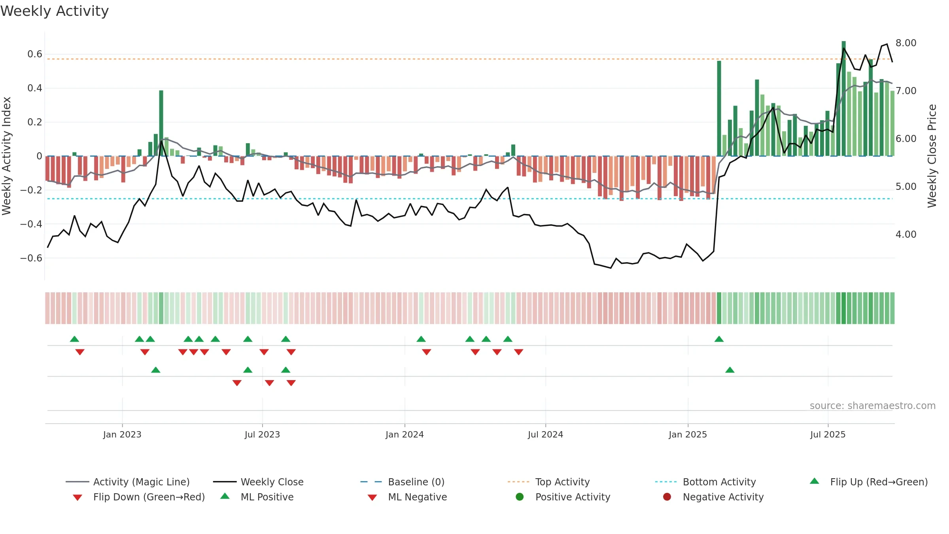Click the green Positive Activity legend dot
The height and width of the screenshot is (534, 949).
coord(520,496)
